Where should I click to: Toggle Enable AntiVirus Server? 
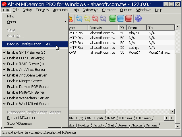click(35, 70)
